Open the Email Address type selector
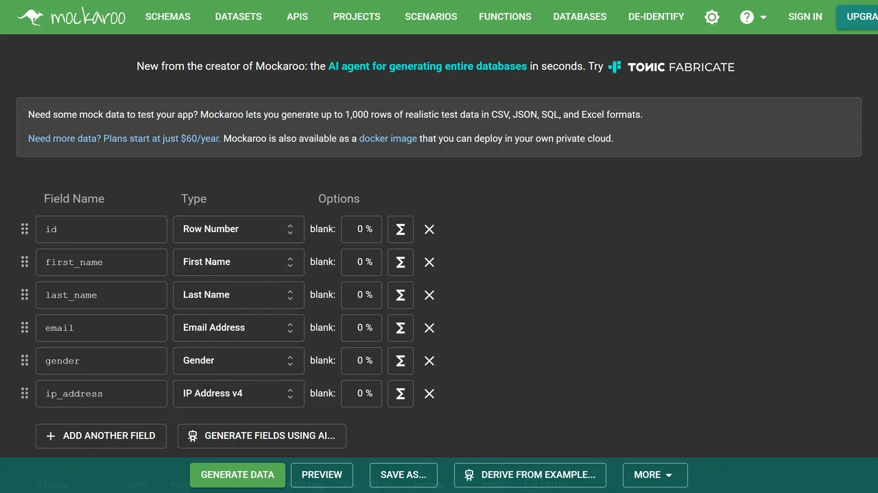The image size is (878, 493). 239,328
